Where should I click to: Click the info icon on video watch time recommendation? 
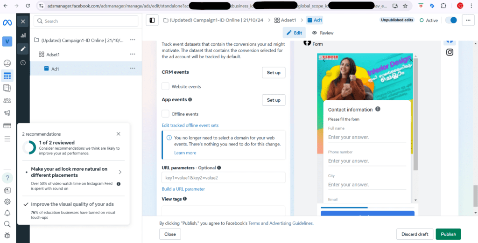[x=119, y=184]
